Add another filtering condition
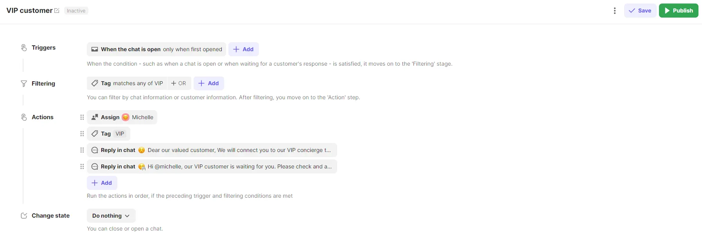Image resolution: width=702 pixels, height=236 pixels. click(209, 83)
